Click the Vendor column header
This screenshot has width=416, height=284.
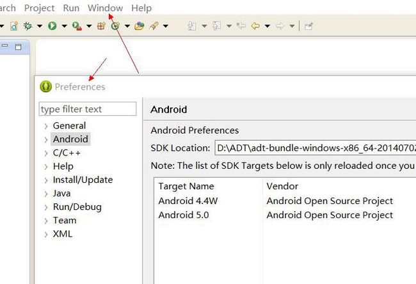coord(282,186)
